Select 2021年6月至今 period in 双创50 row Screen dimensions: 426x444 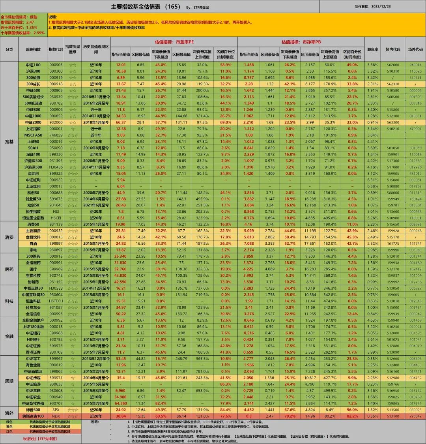coord(96,205)
